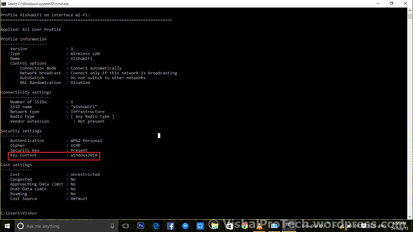This screenshot has width=413, height=232.
Task: Open Task View from the taskbar
Action: tap(126, 226)
